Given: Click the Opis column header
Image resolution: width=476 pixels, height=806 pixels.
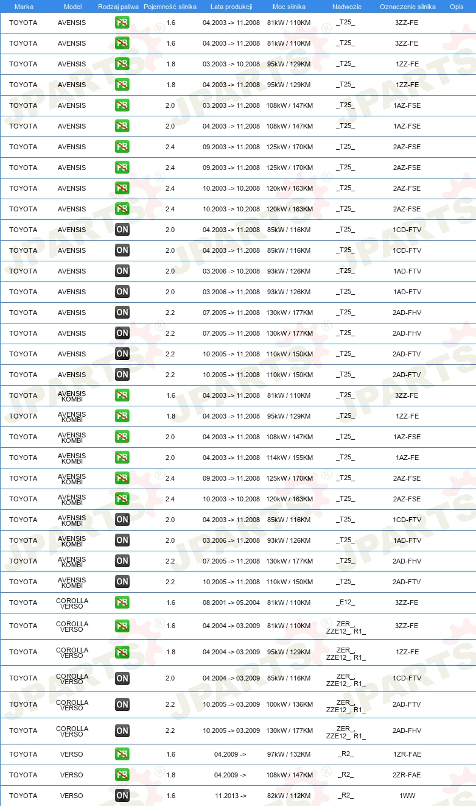Looking at the screenshot, I should (x=456, y=7).
